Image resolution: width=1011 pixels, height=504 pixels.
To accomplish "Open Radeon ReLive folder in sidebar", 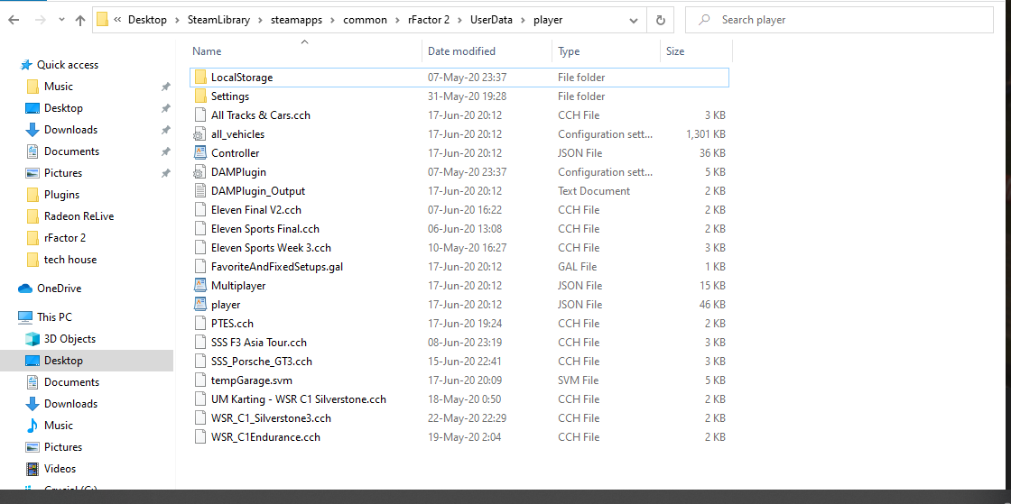I will pyautogui.click(x=79, y=216).
